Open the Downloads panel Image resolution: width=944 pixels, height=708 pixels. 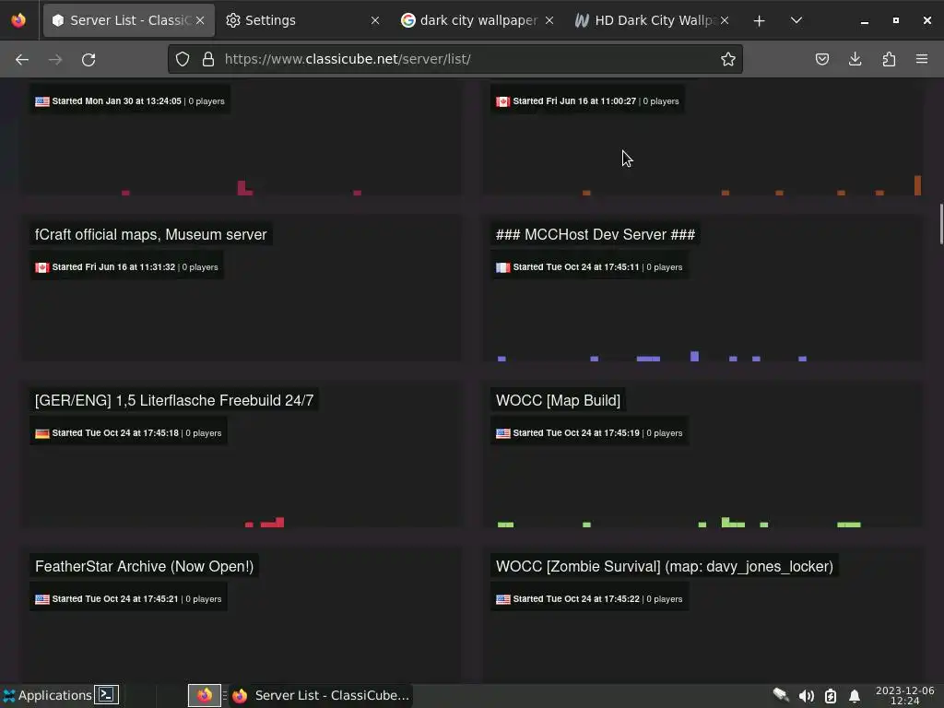855,59
